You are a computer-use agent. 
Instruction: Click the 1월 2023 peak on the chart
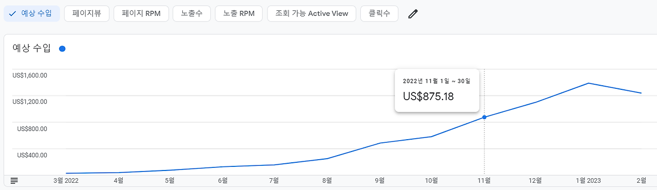pyautogui.click(x=588, y=83)
